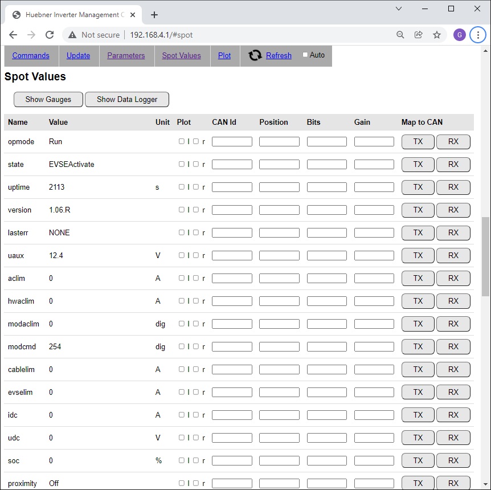
Task: Open the Chrome three-dot menu
Action: (x=478, y=35)
